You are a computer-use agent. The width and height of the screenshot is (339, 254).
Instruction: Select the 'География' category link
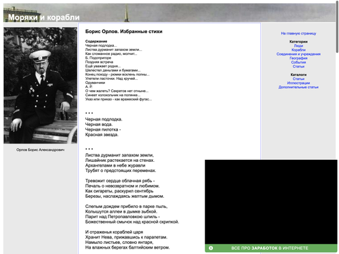pos(298,58)
